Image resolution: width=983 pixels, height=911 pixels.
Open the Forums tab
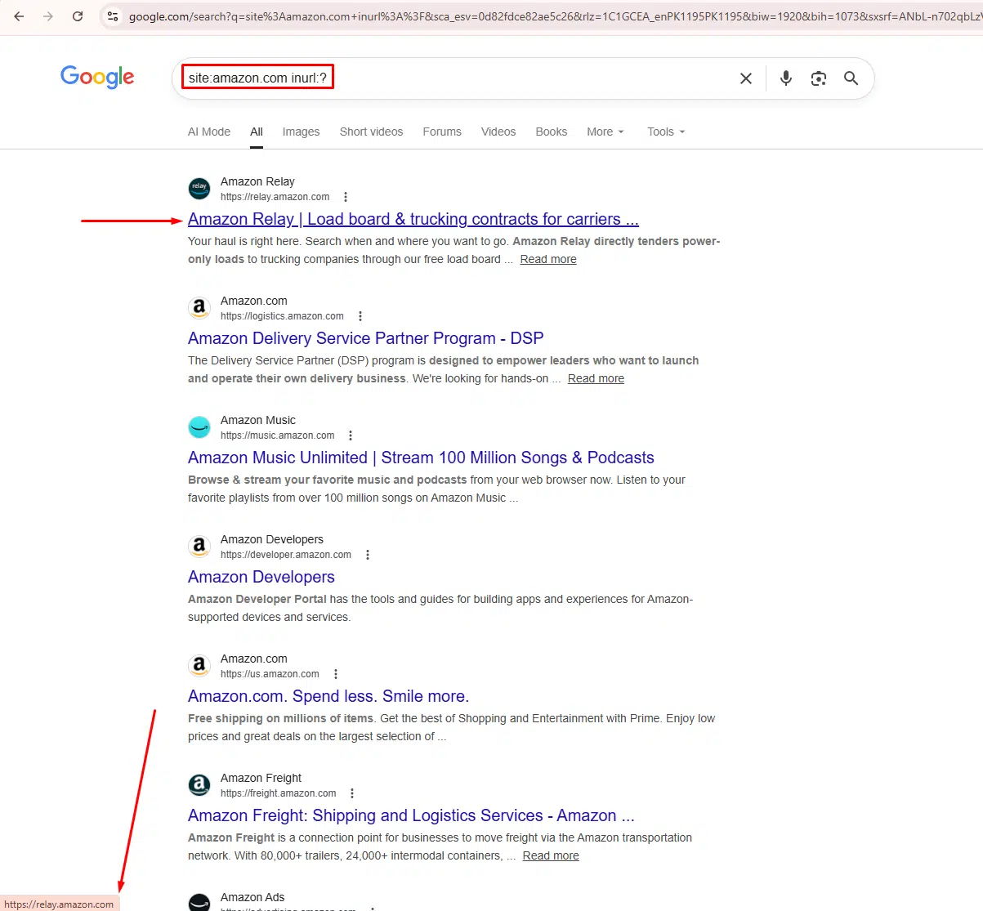[442, 132]
